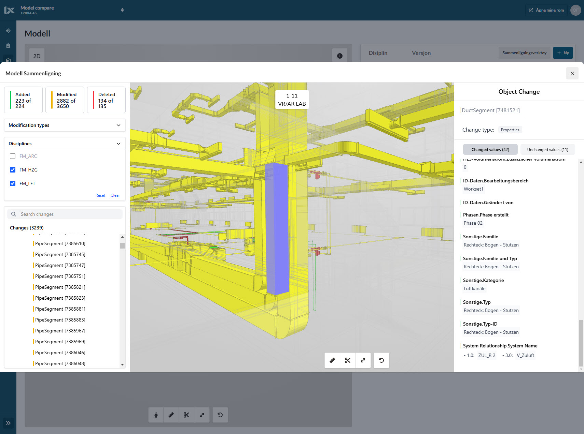The width and height of the screenshot is (584, 434).
Task: Select the Changed values (42) tab
Action: pyautogui.click(x=490, y=149)
